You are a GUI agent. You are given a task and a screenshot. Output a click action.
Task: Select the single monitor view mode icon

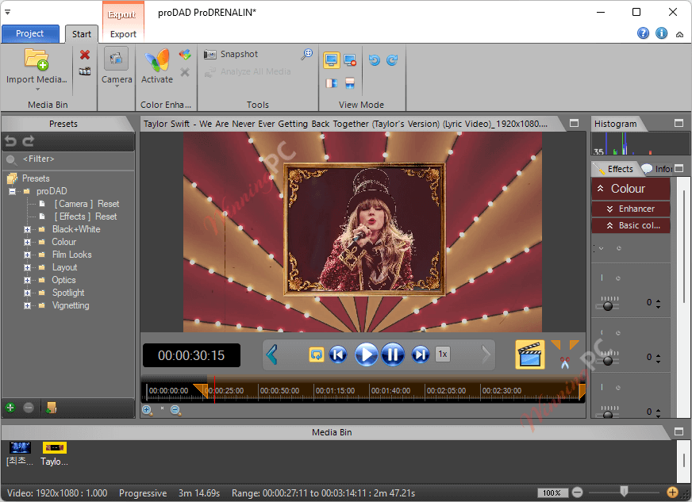point(332,60)
